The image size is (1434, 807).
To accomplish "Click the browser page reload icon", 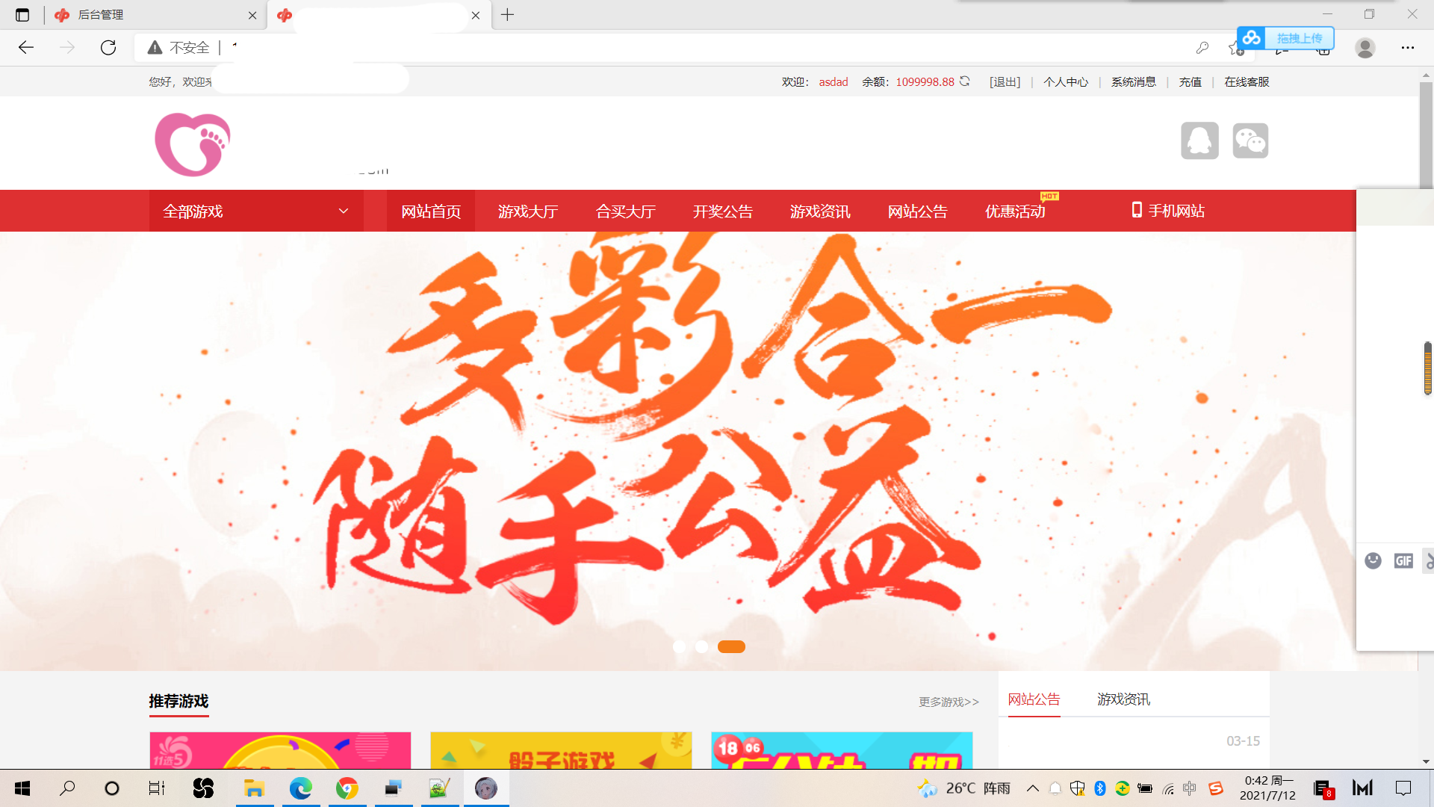I will [108, 48].
